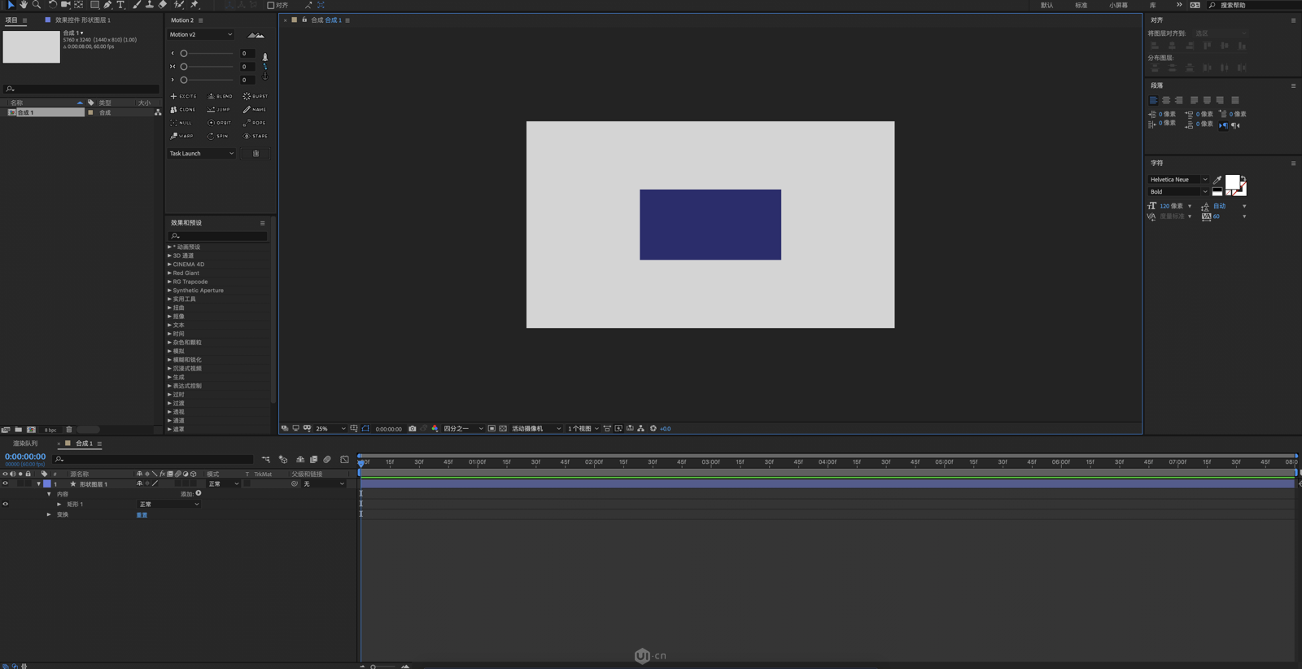
Task: Toggle the 对齐 snapping checkbox
Action: (x=271, y=5)
